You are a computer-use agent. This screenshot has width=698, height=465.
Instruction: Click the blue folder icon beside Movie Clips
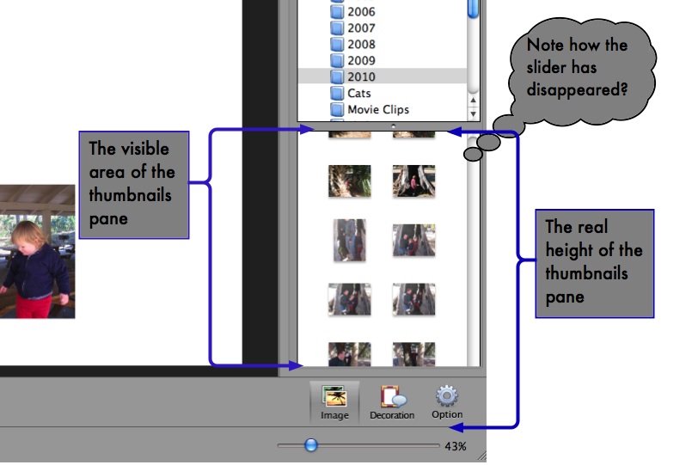(x=338, y=109)
